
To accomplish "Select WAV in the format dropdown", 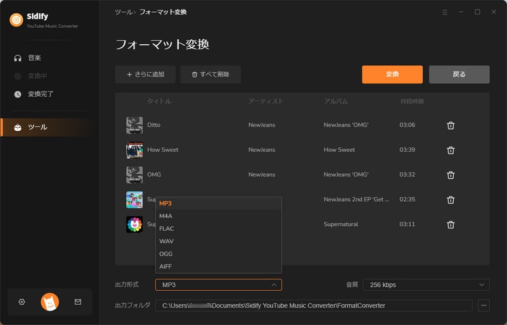I will tap(218, 241).
